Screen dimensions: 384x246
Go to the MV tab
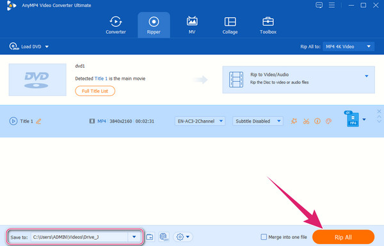(192, 25)
